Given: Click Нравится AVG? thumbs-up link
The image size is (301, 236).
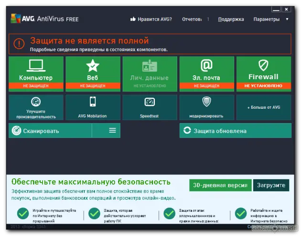Looking at the screenshot, I should (x=151, y=19).
